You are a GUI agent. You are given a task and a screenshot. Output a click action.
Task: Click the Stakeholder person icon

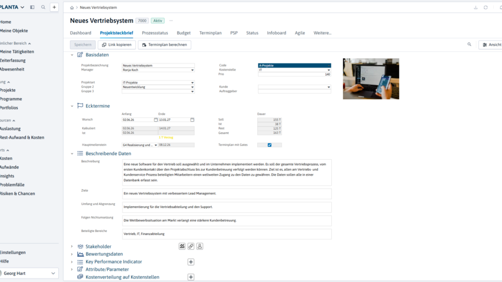tap(200, 246)
